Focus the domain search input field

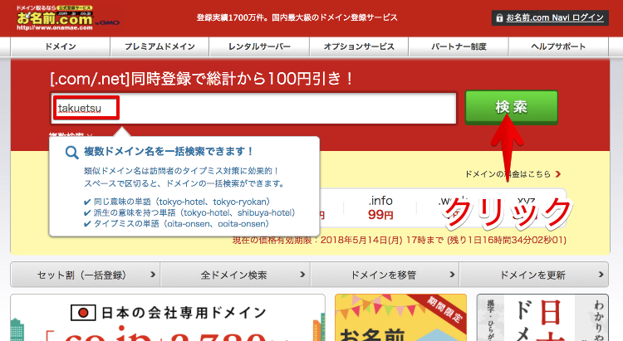pyautogui.click(x=253, y=109)
